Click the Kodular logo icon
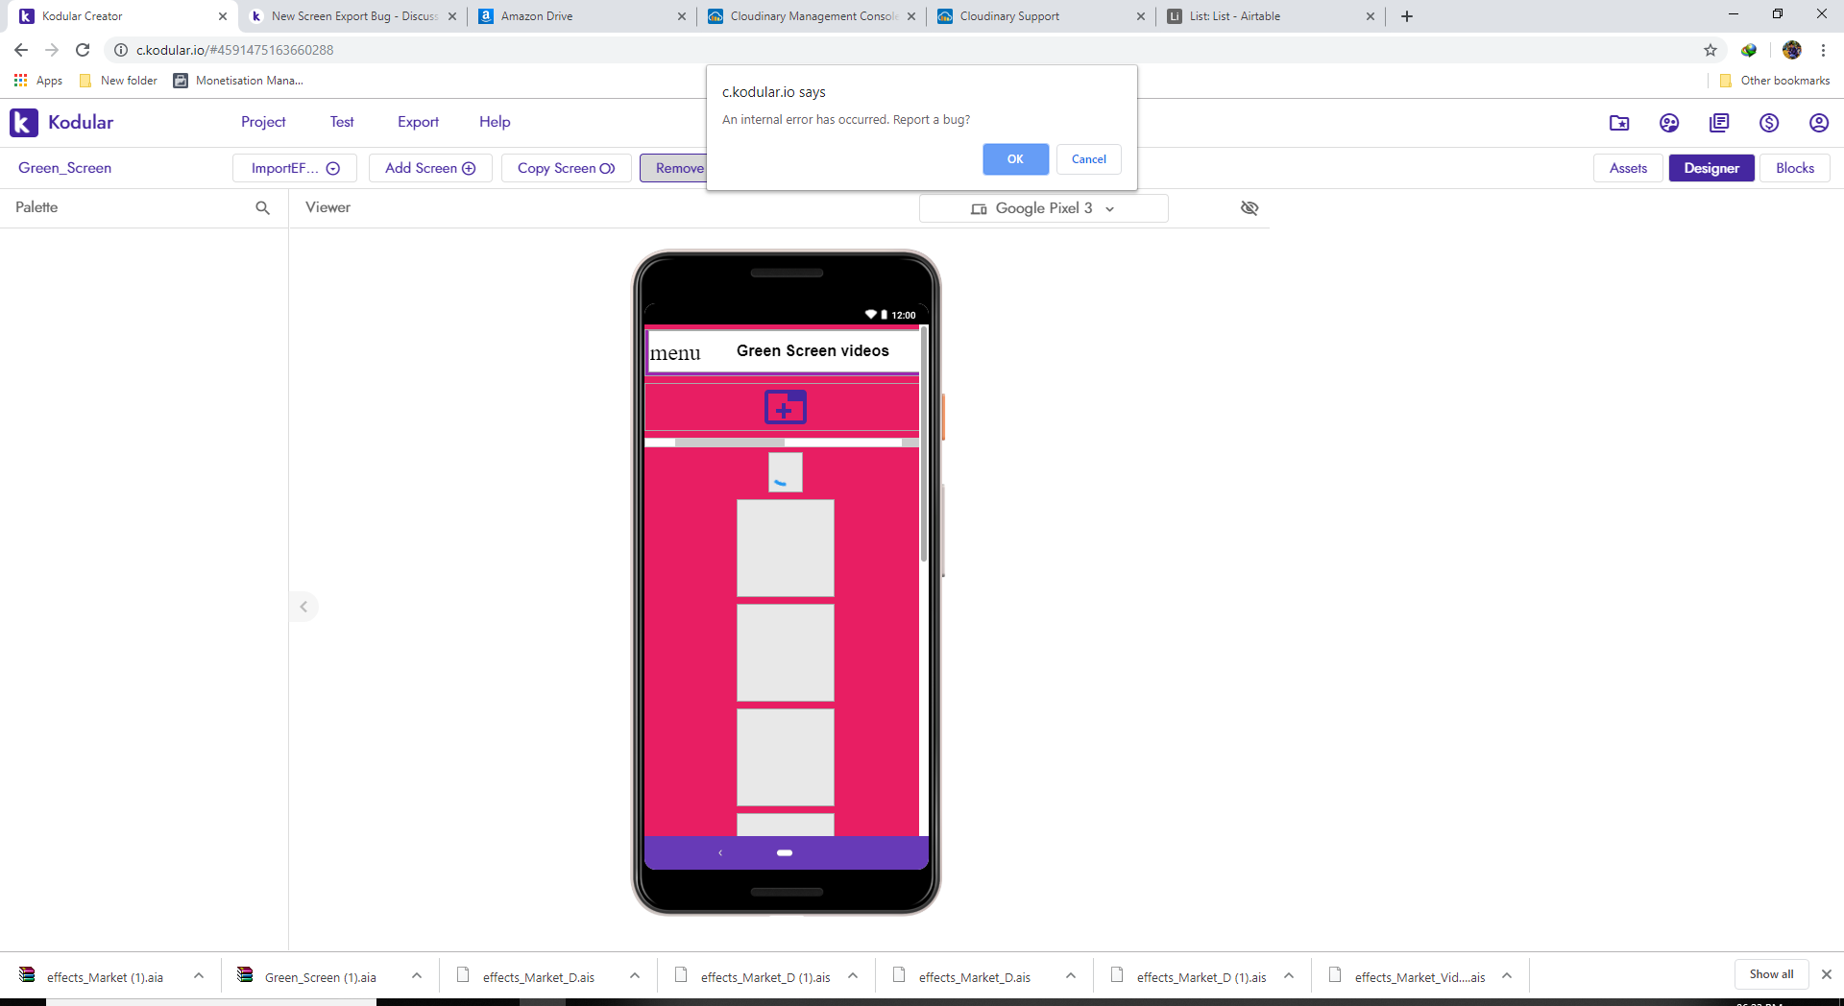Screen dimensions: 1844x1006 (24, 122)
